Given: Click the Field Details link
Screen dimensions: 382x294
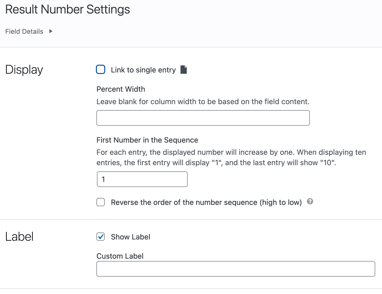Looking at the screenshot, I should tap(24, 31).
